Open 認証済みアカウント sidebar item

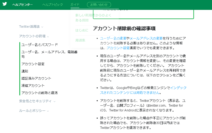click(36, 78)
